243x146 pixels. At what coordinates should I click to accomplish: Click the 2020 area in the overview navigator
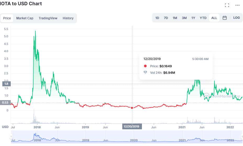coord(134,140)
